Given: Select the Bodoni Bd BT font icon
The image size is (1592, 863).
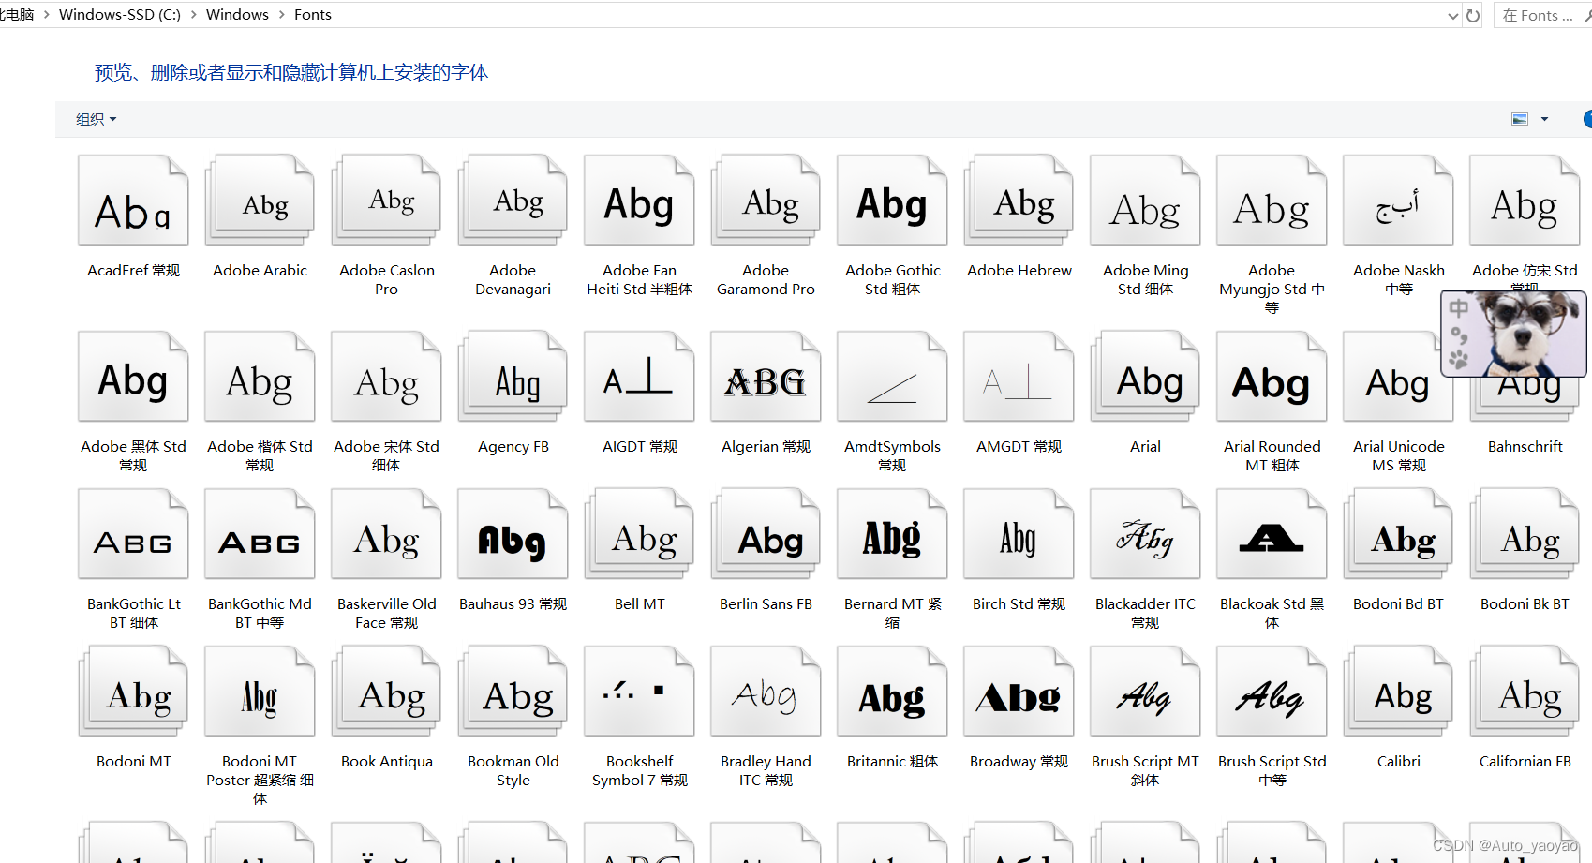Looking at the screenshot, I should click(1398, 534).
